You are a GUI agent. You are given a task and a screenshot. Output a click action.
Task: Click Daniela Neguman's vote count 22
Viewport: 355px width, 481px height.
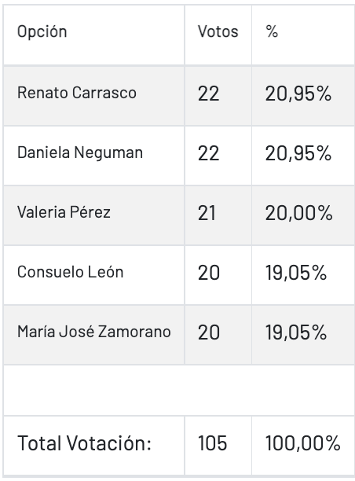tap(208, 153)
